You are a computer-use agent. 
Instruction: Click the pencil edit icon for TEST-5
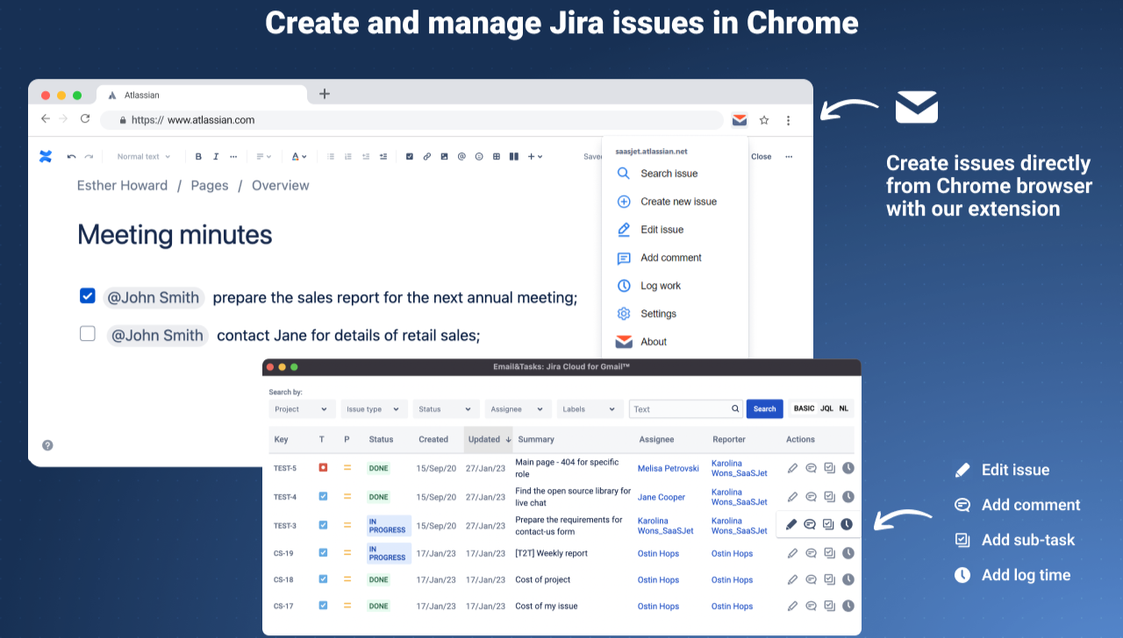pos(793,468)
